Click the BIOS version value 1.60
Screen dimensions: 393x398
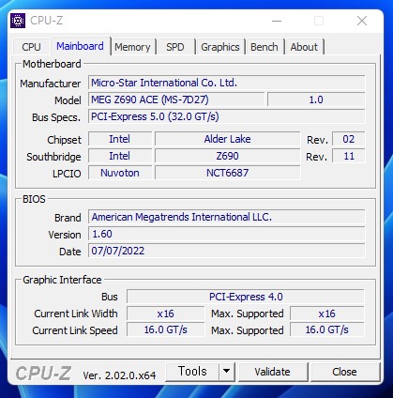pyautogui.click(x=227, y=234)
